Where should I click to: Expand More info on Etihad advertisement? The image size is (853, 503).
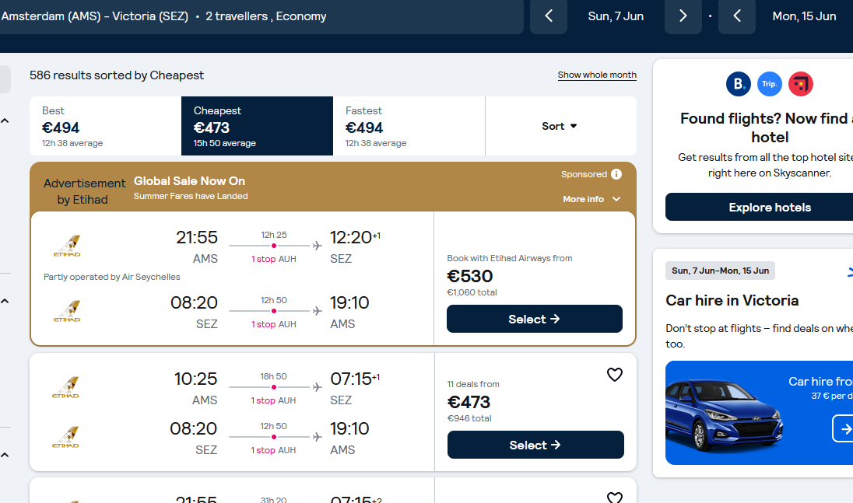click(x=591, y=199)
